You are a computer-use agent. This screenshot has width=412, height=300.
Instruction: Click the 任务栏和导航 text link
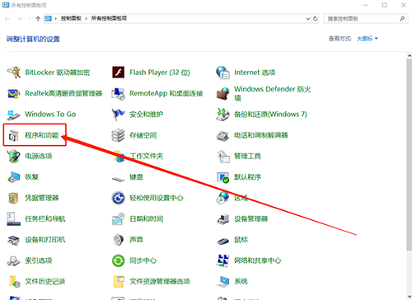click(45, 219)
